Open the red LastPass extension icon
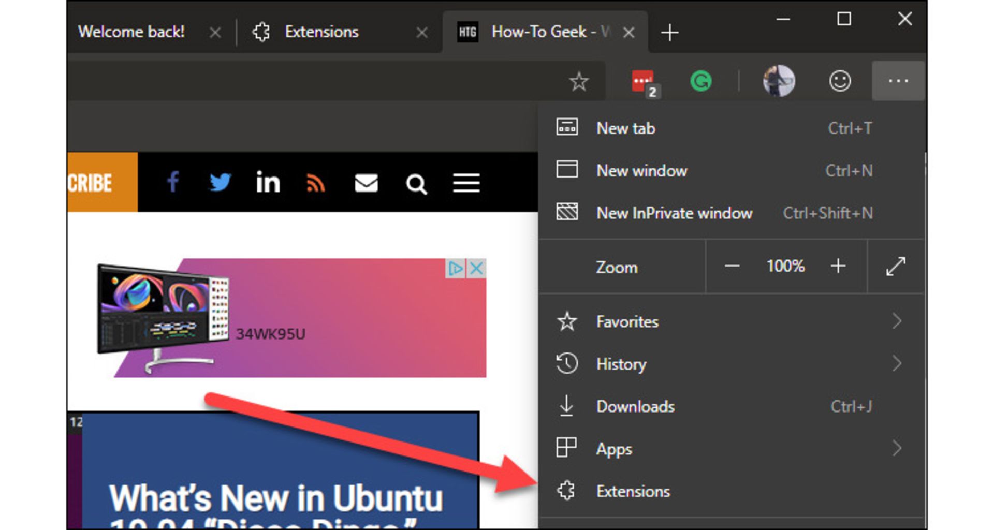Screen dimensions: 994x530 click(x=645, y=83)
